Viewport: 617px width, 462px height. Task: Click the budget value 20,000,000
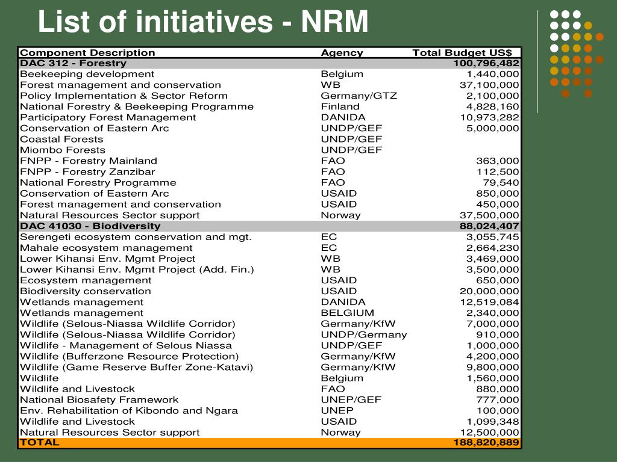point(489,292)
